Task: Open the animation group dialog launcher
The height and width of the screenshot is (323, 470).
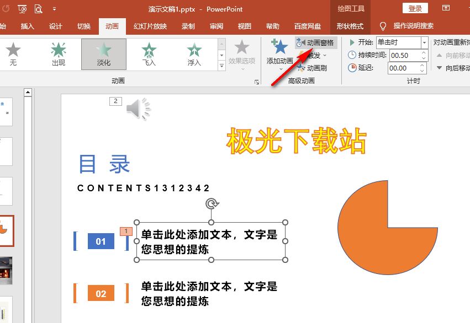Action: point(257,82)
